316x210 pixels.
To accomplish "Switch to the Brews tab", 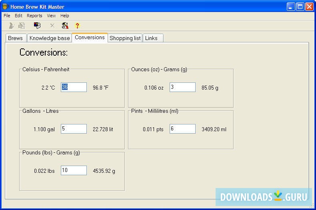I will [x=16, y=38].
